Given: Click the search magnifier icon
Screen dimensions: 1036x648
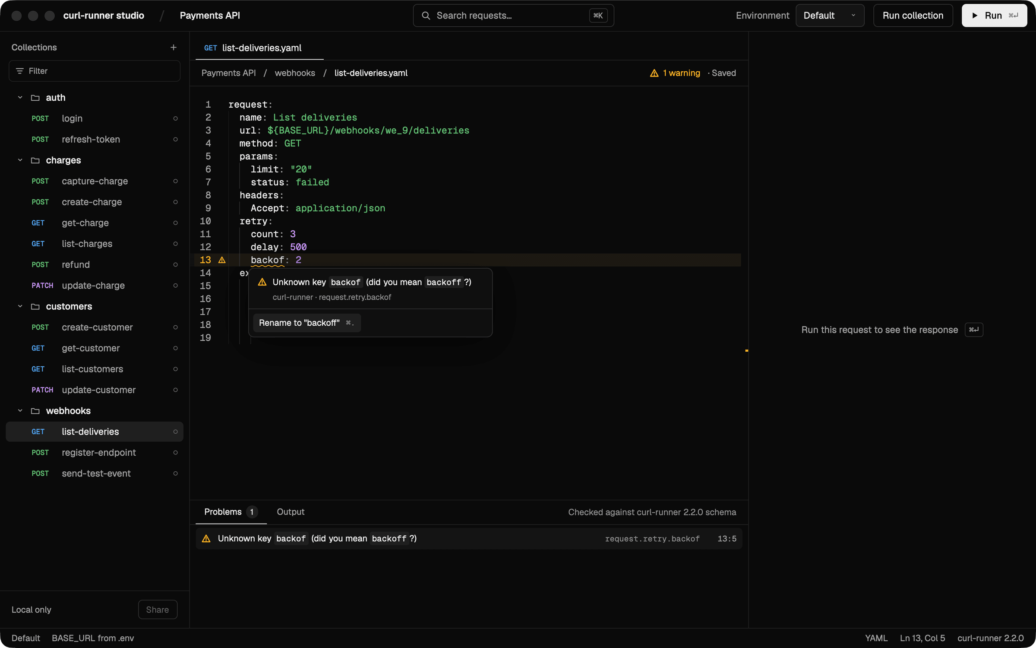Looking at the screenshot, I should pos(426,16).
